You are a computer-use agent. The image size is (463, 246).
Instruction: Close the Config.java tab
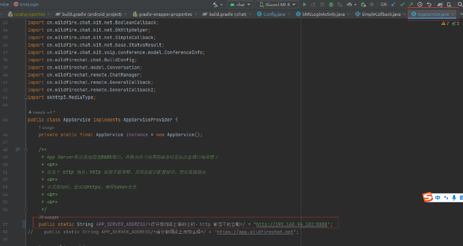(x=289, y=14)
